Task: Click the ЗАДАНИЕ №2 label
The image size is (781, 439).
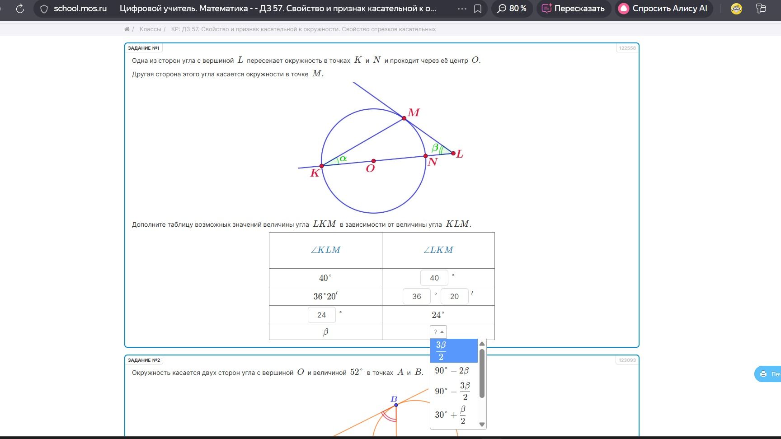Action: (144, 360)
